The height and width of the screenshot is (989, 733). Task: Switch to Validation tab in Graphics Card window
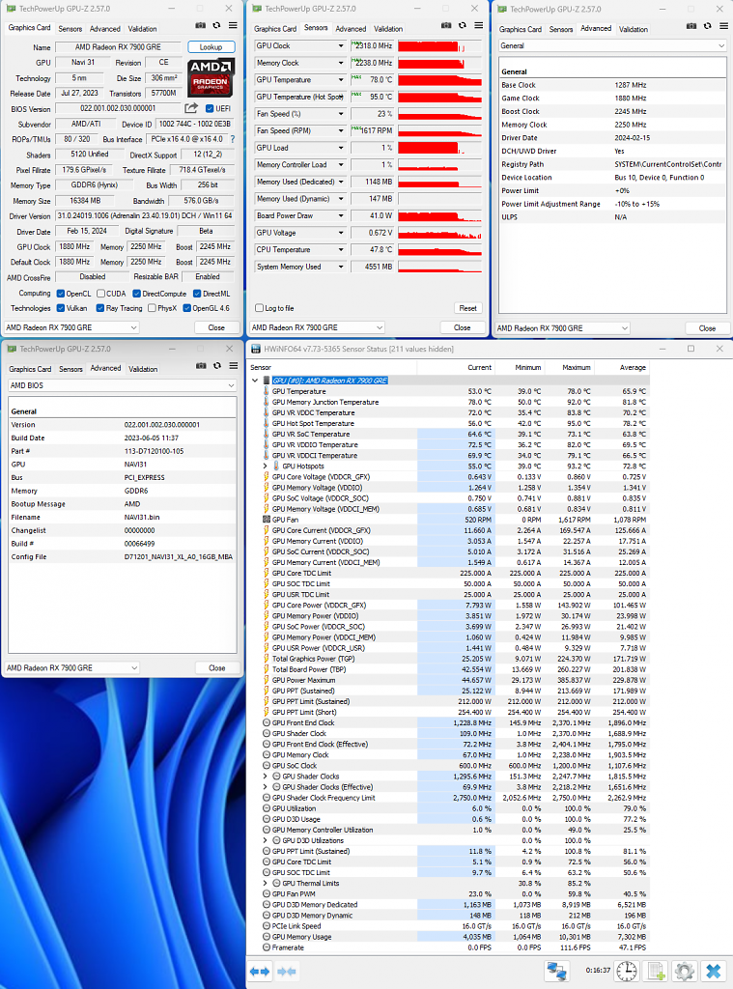(x=143, y=29)
